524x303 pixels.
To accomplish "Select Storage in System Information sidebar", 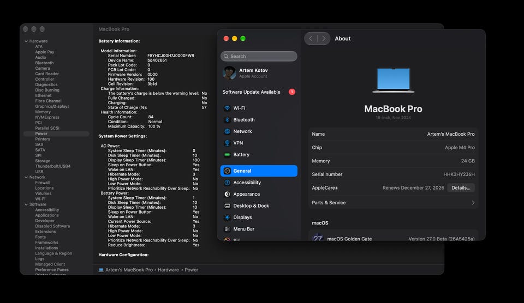I will coord(43,161).
